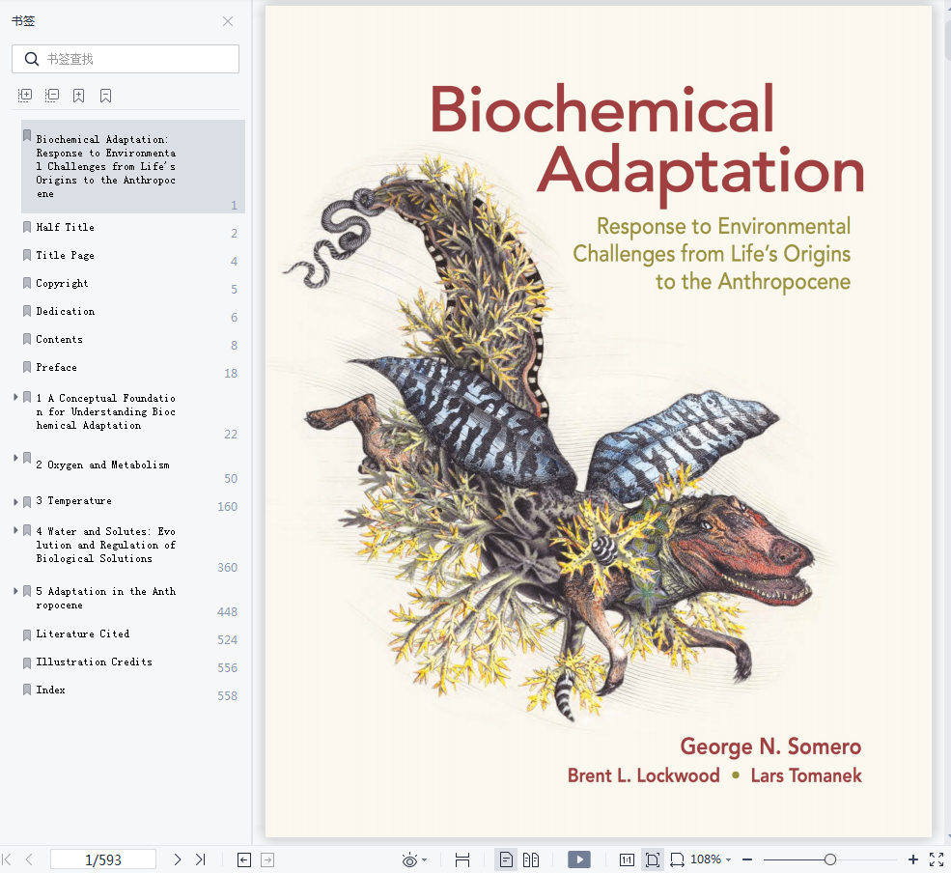The image size is (951, 873).
Task: Open the Half Title bookmark
Action: (x=65, y=227)
